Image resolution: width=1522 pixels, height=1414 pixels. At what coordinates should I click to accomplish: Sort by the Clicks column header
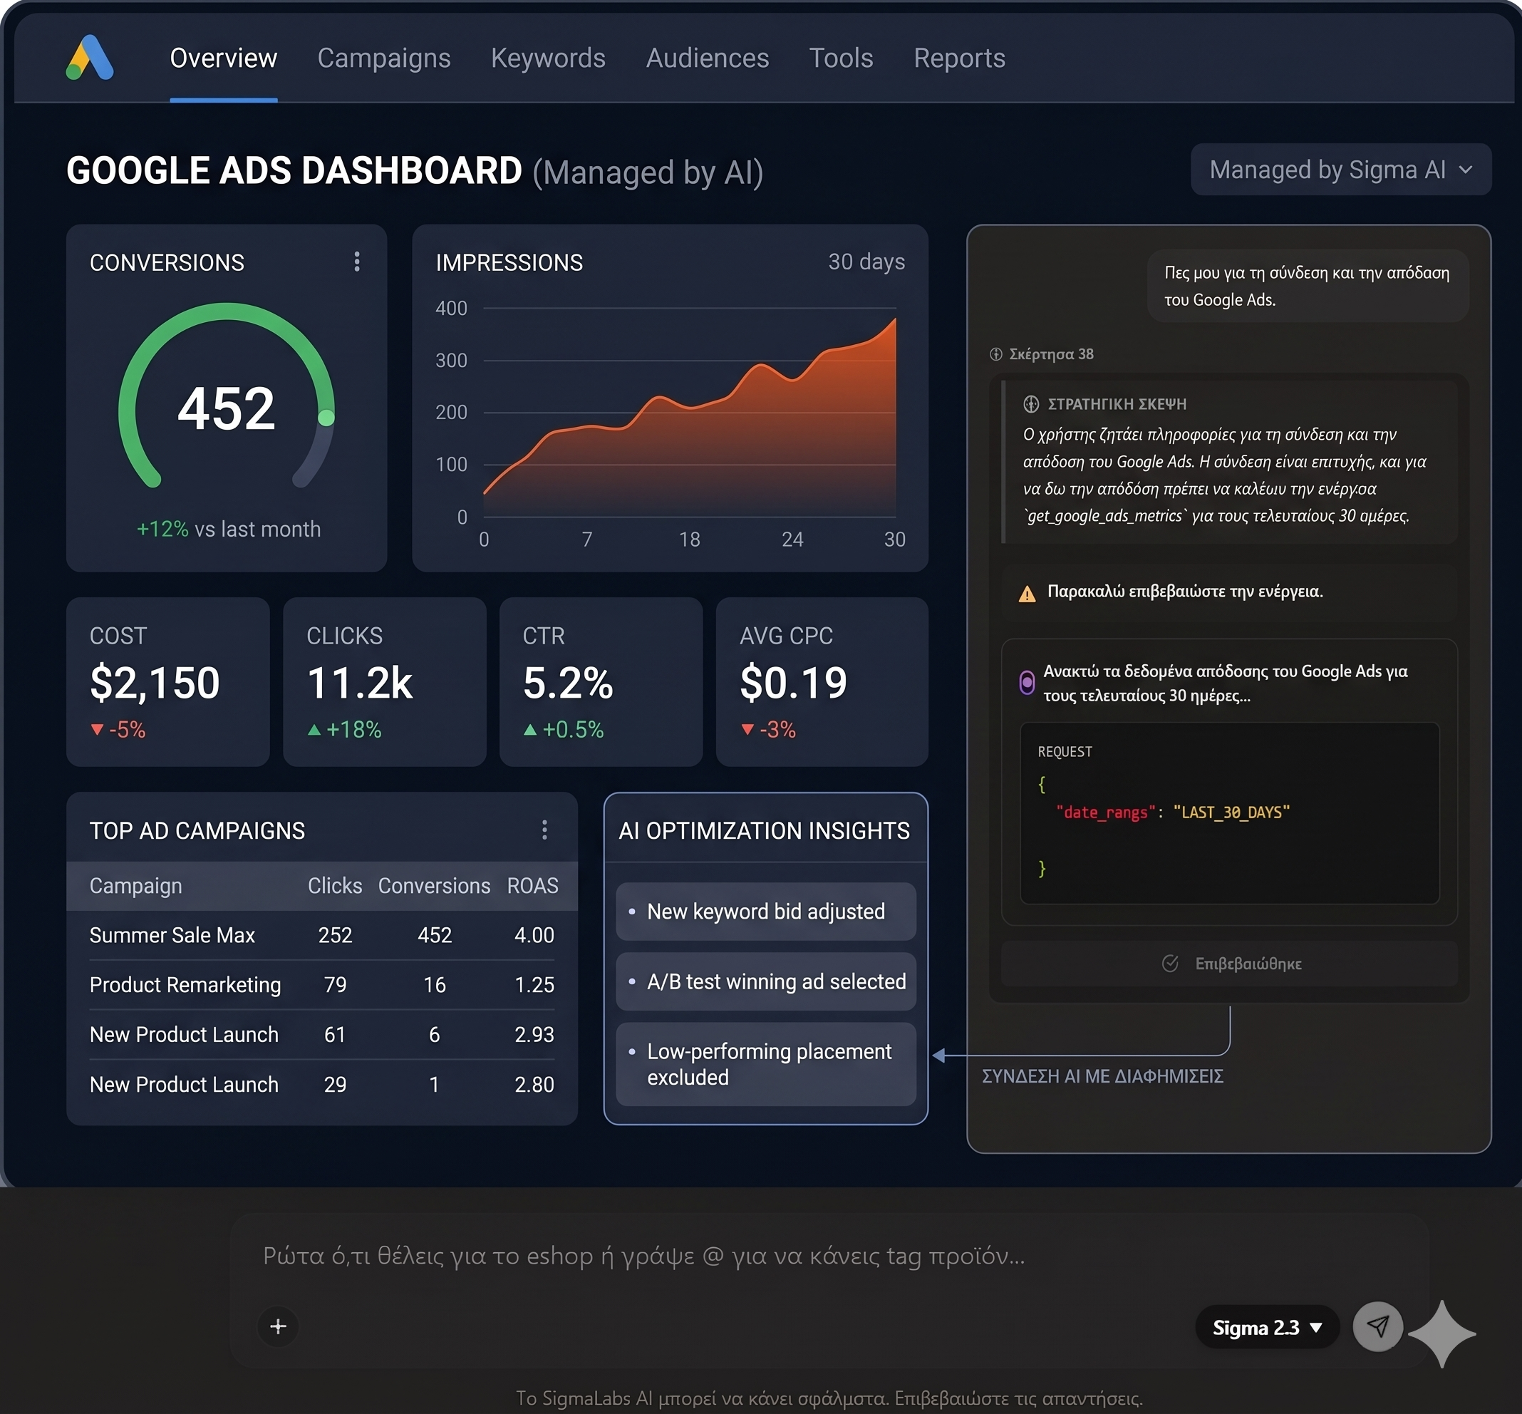tap(335, 885)
